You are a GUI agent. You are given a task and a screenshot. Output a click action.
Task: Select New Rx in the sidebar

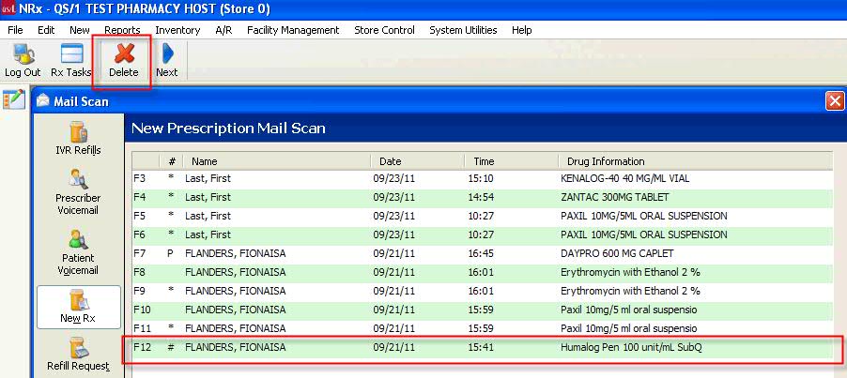78,307
